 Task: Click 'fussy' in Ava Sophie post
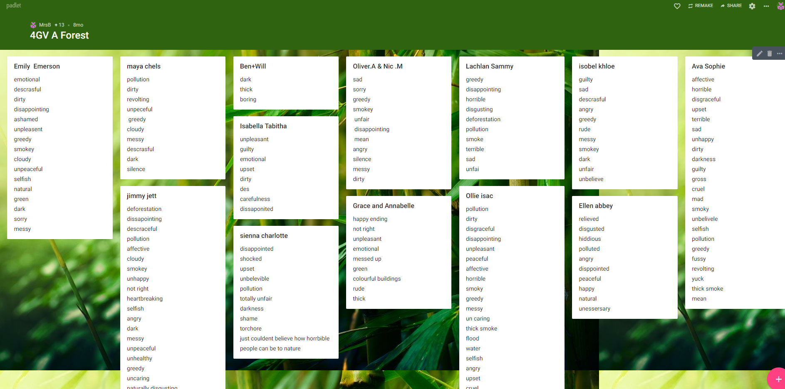click(699, 259)
